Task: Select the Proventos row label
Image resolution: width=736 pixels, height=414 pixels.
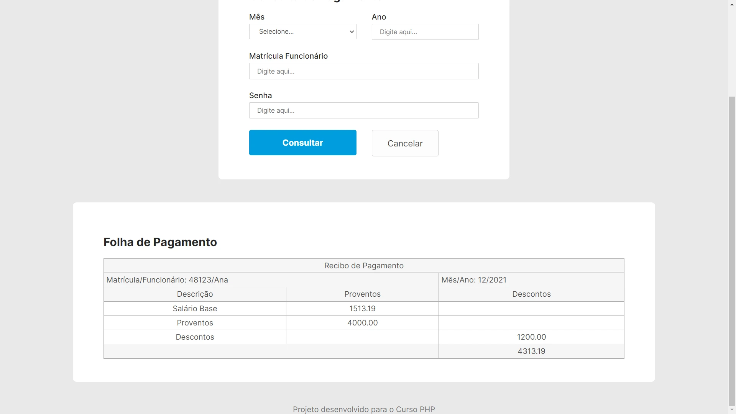Action: (195, 323)
